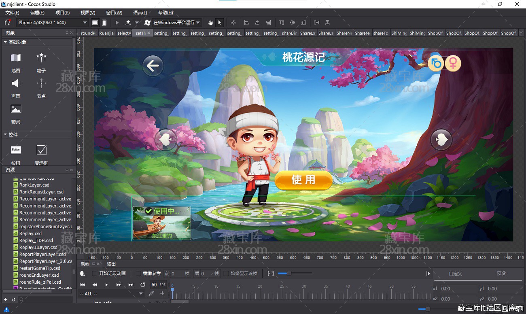Collapse the 基础对象 section
Viewport: 526px width, 314px height.
click(5, 42)
